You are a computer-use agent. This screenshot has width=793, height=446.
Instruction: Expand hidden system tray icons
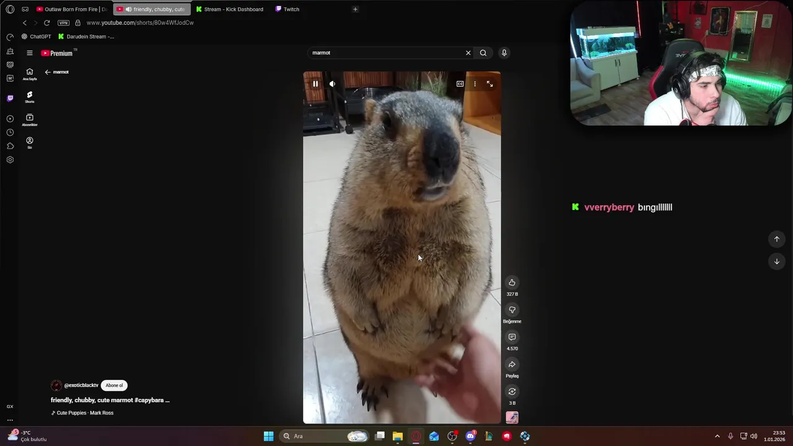[717, 436]
